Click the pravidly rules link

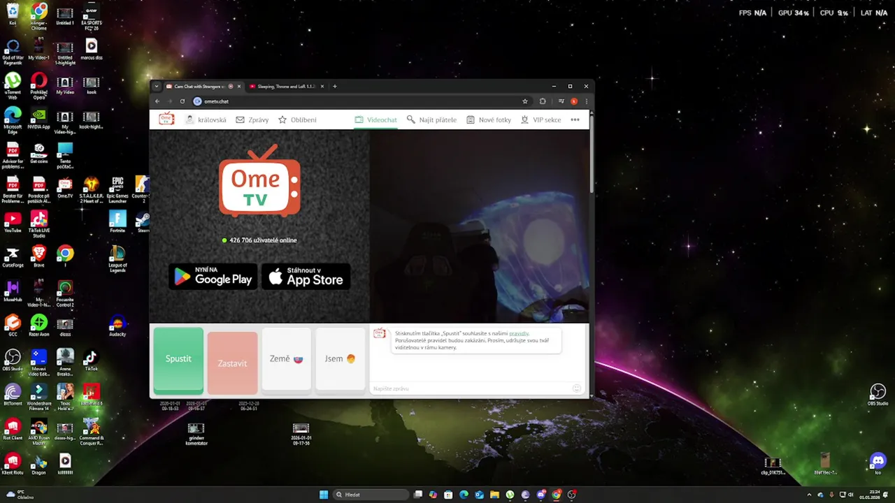tap(519, 333)
